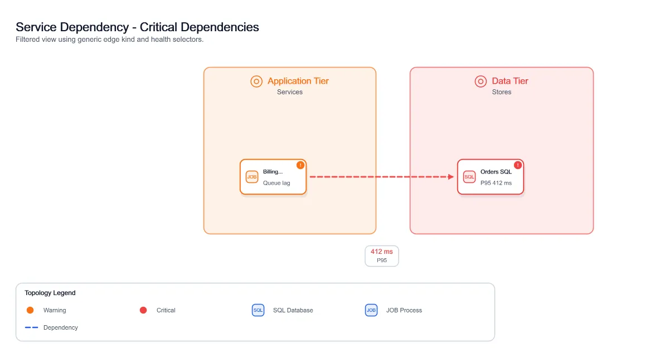669x357 pixels.
Task: Click the SQL Database legend label
Action: [293, 310]
